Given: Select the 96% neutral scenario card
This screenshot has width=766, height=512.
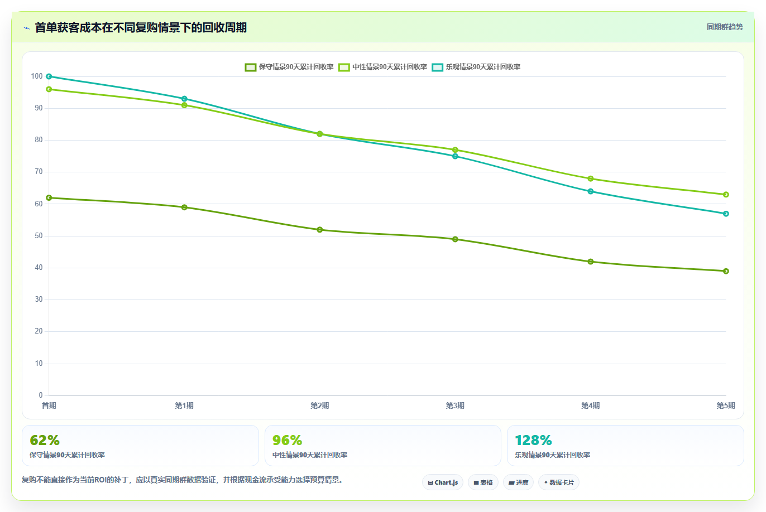Looking at the screenshot, I should (383, 446).
